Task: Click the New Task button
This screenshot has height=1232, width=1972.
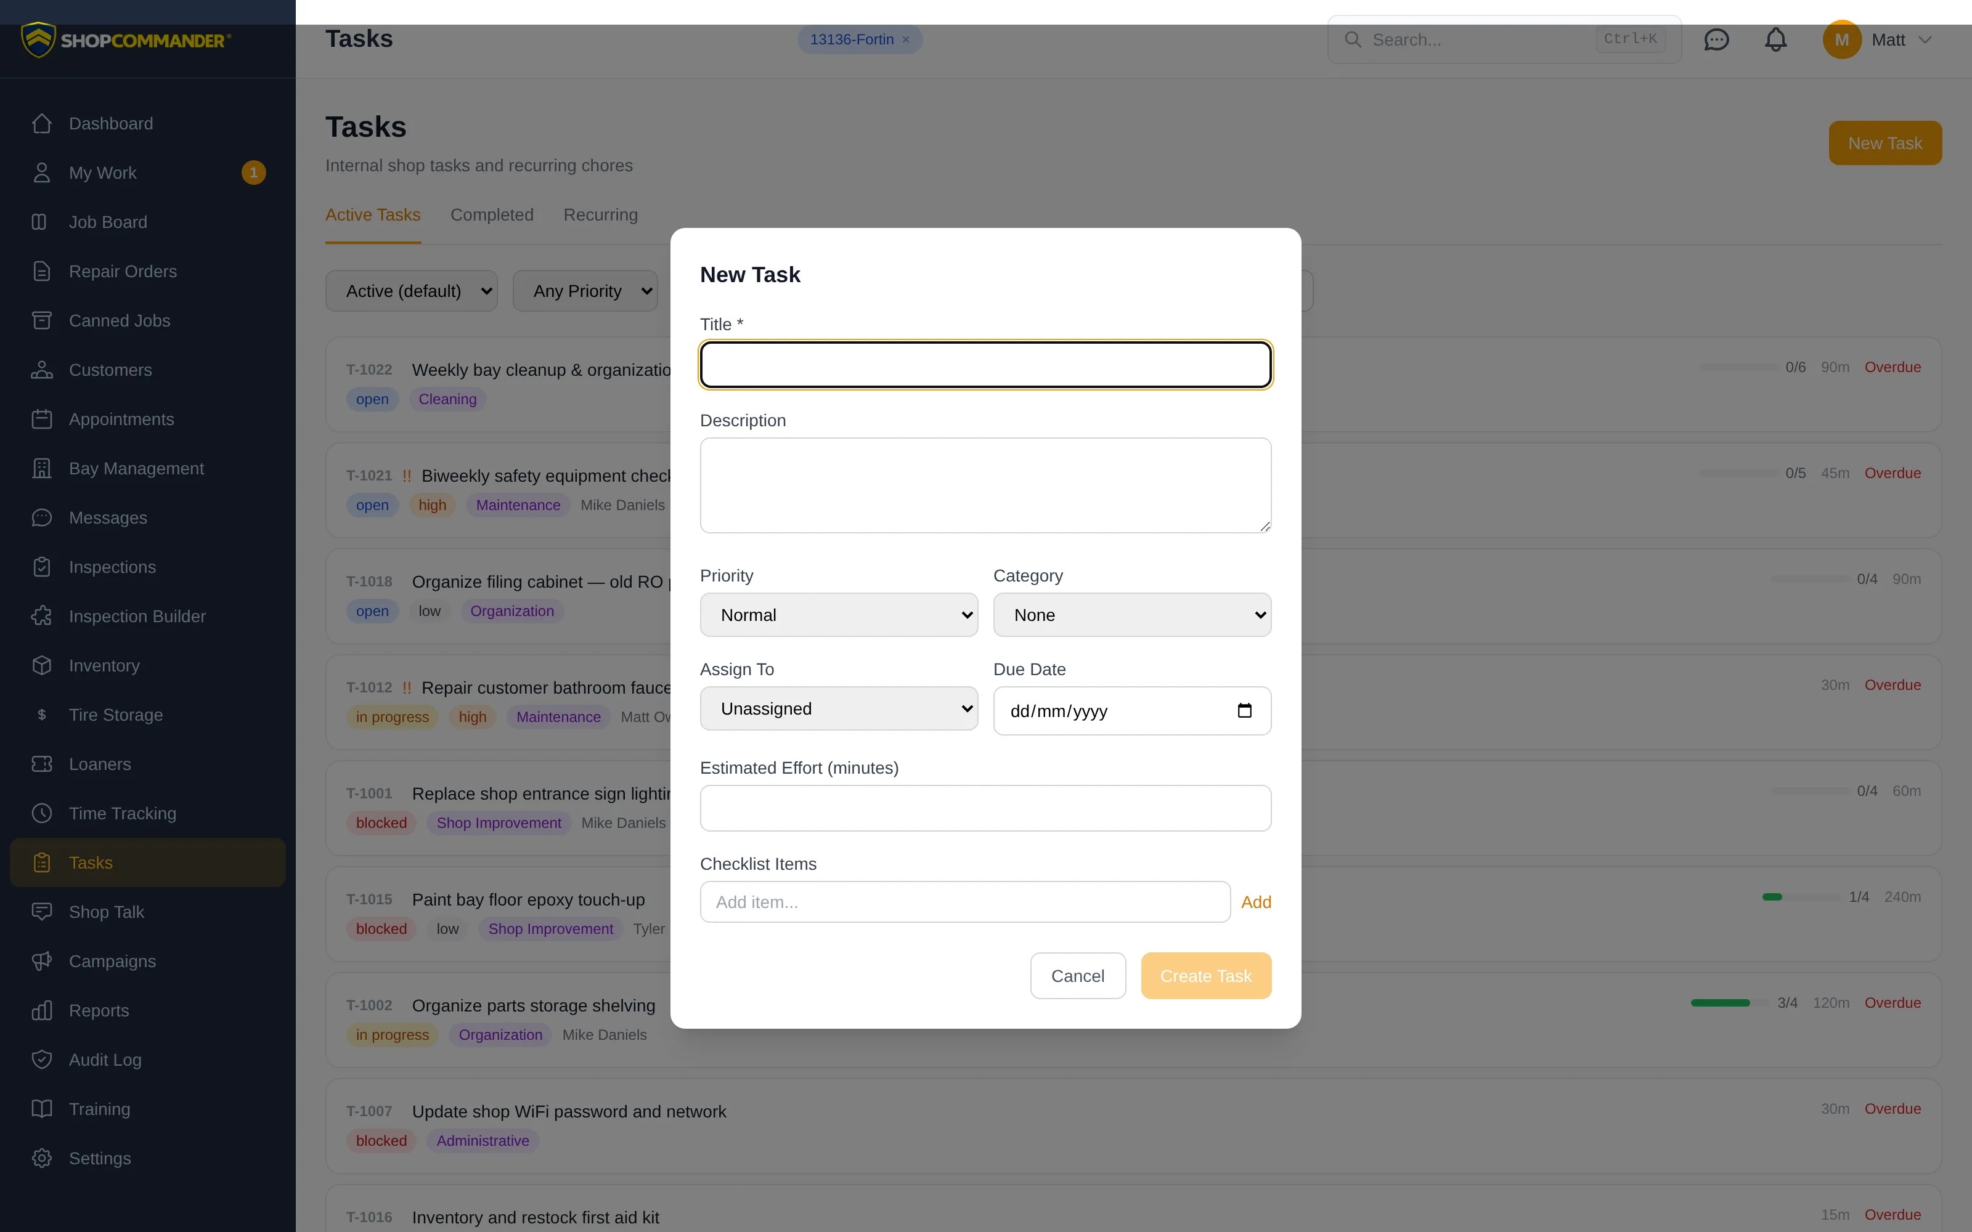Action: click(x=1885, y=144)
